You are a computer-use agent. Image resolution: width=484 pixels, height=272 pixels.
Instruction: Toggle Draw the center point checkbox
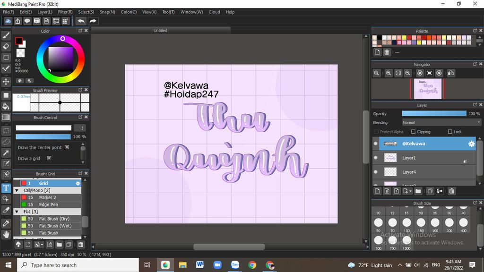(67, 147)
